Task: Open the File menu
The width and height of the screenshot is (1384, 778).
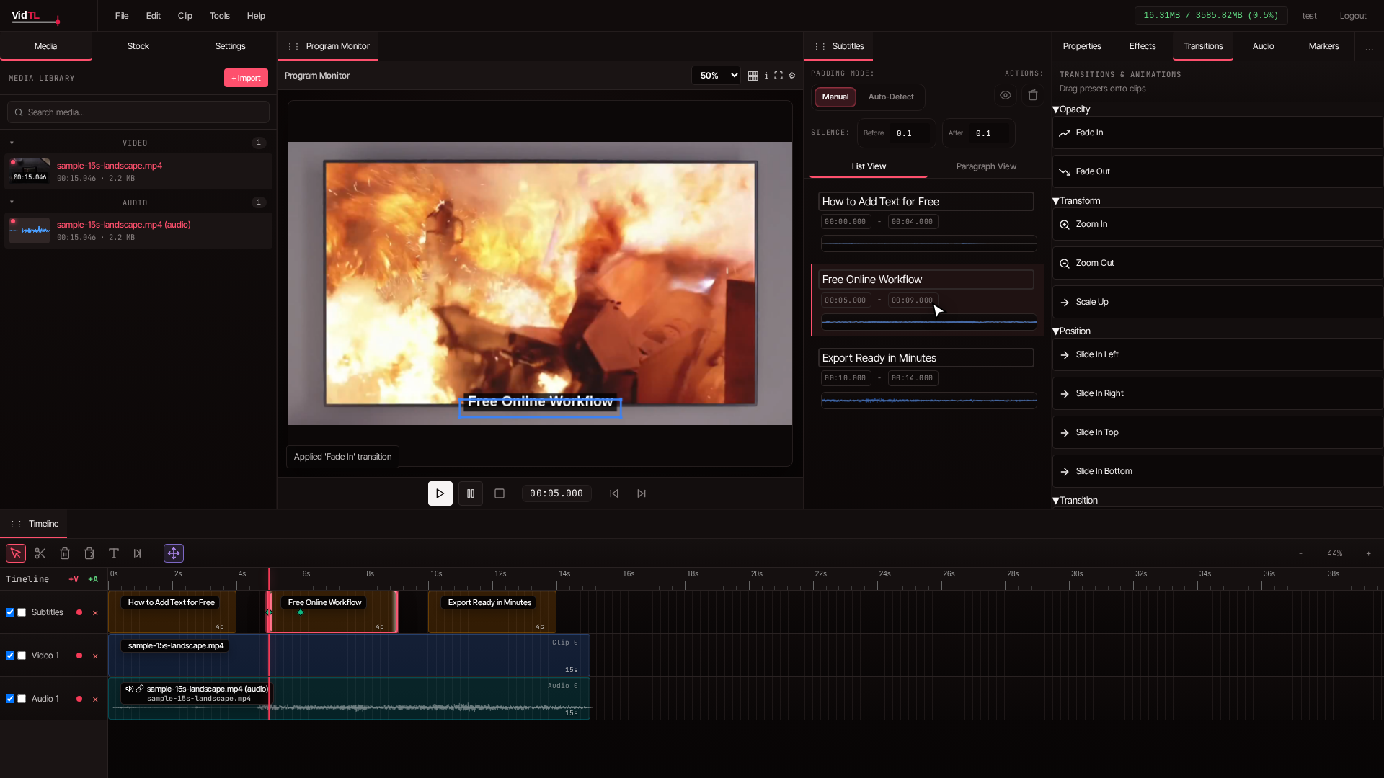Action: click(122, 16)
